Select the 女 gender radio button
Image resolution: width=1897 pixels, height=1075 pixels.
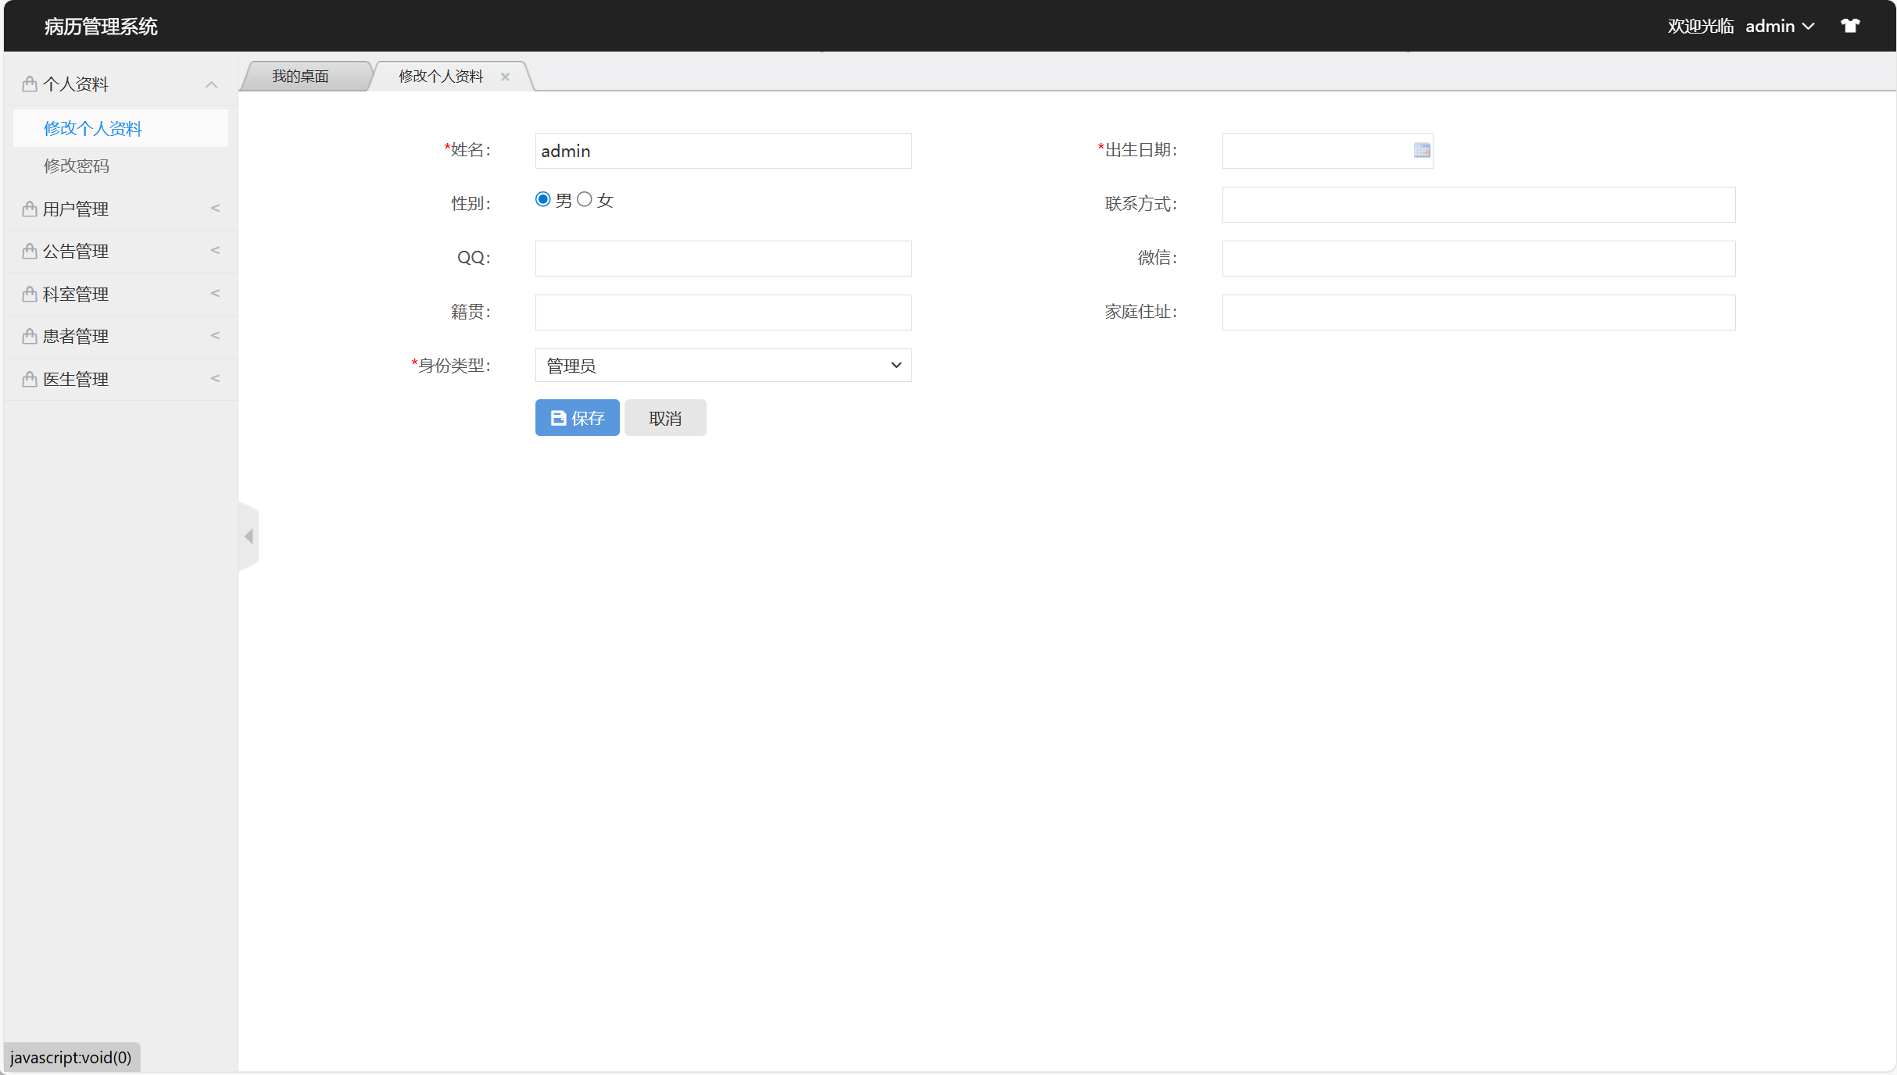point(584,199)
